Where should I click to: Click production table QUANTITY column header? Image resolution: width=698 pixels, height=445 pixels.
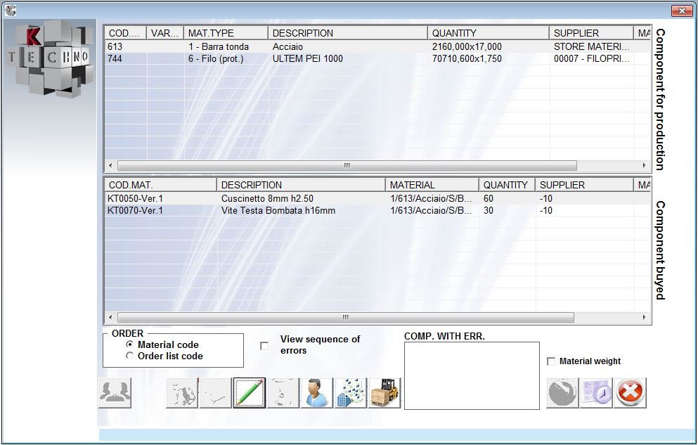tap(489, 33)
